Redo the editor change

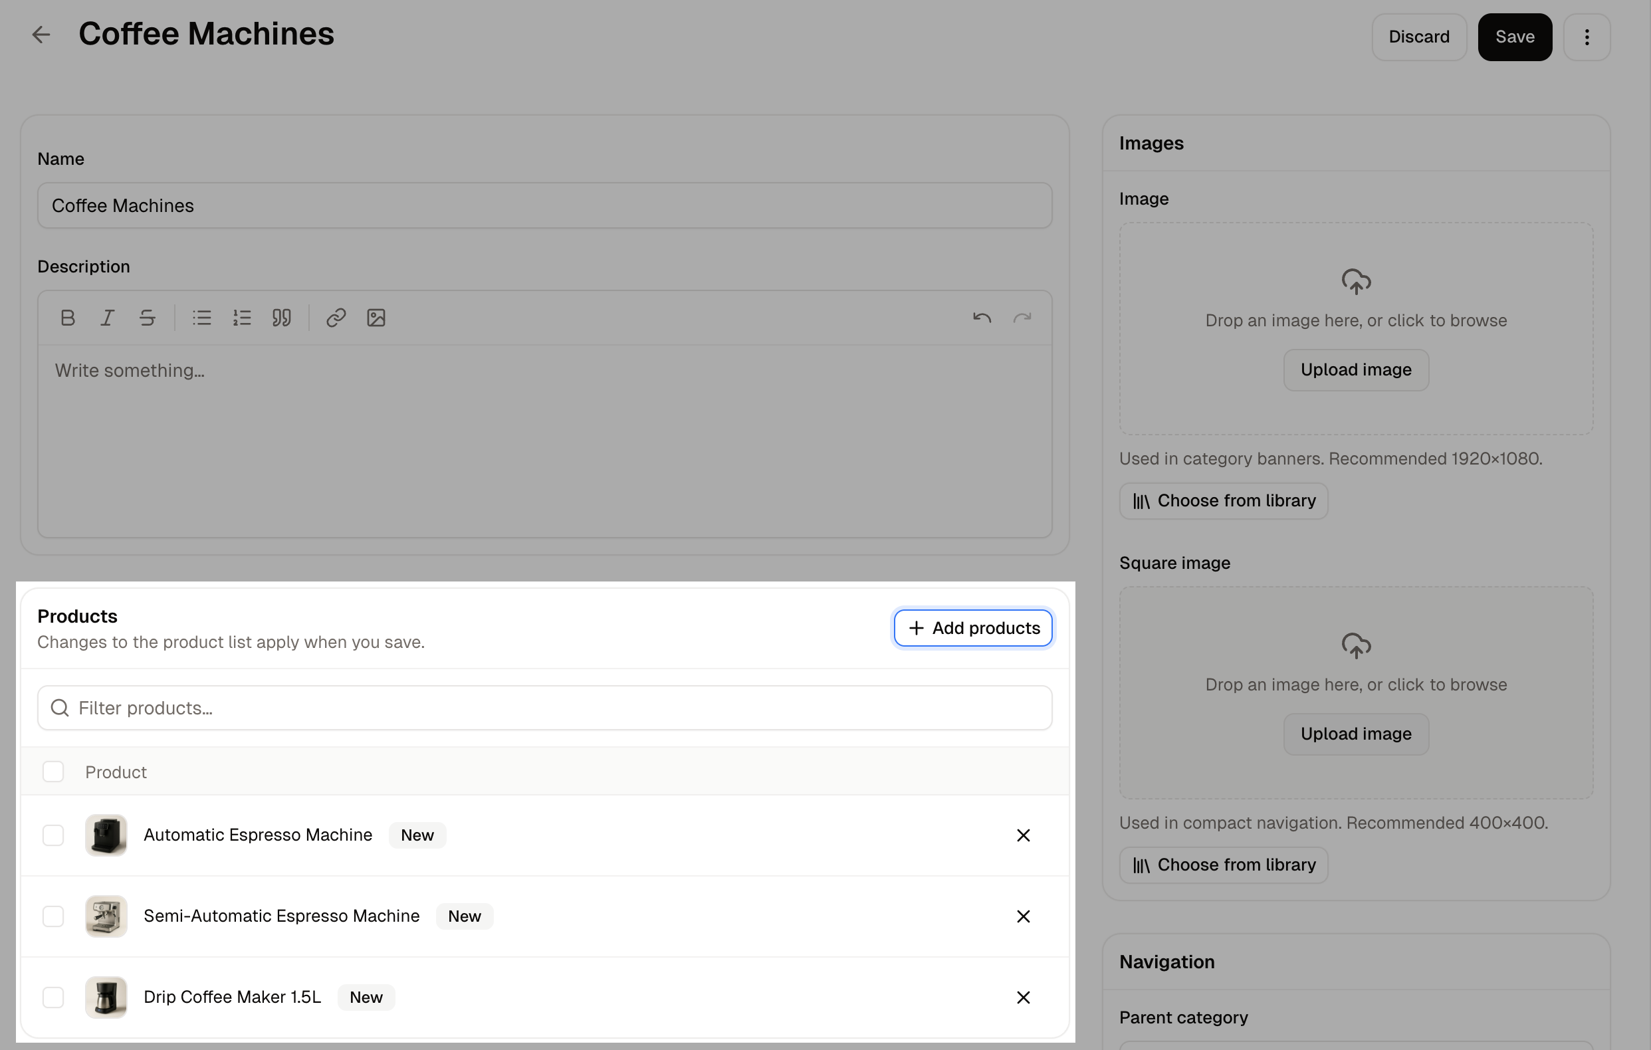pos(1022,318)
